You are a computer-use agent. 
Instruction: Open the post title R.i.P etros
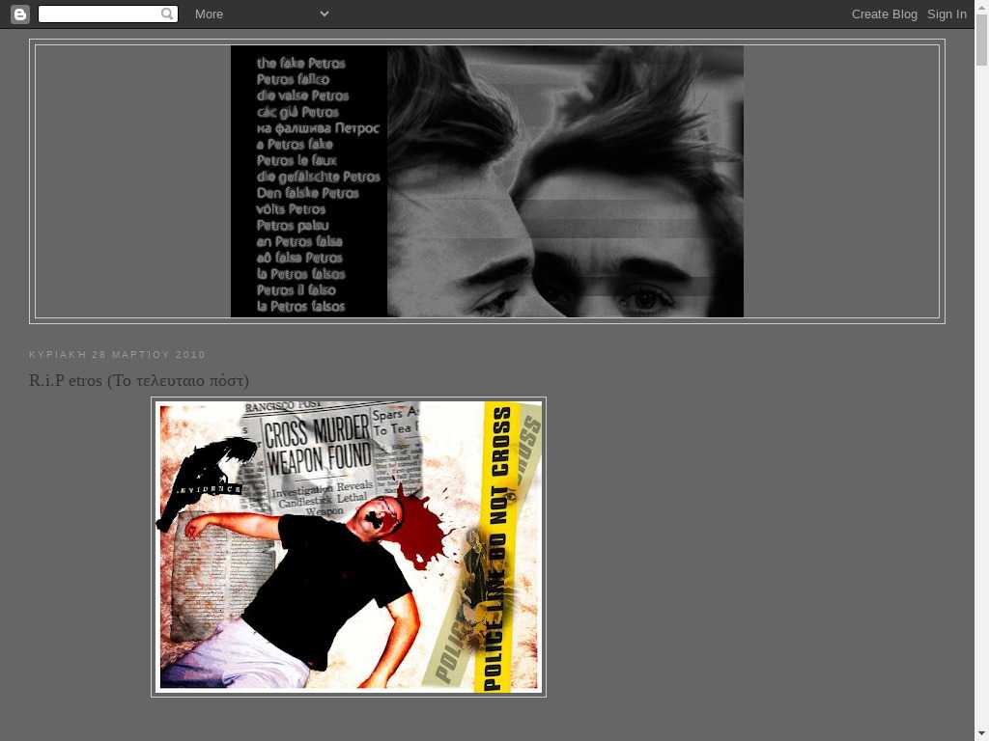click(x=139, y=380)
